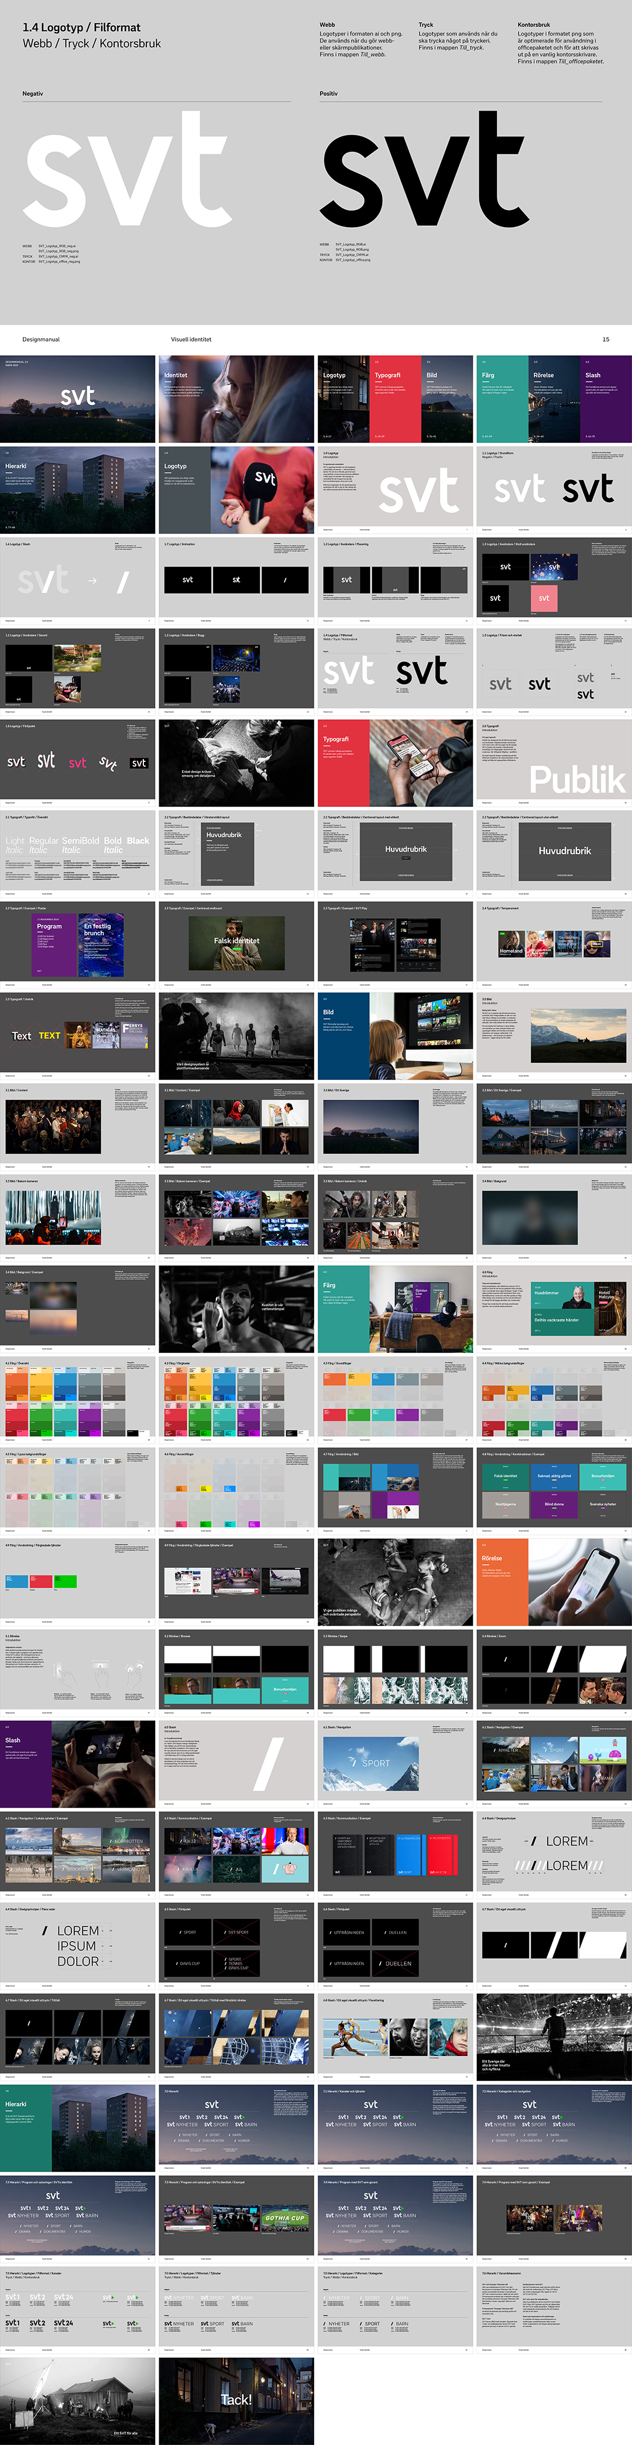
Task: Open the blue "Bild" section thumbnail
Action: tap(395, 1036)
